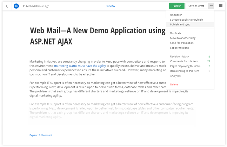Open Pages displaying this item

click(x=185, y=66)
